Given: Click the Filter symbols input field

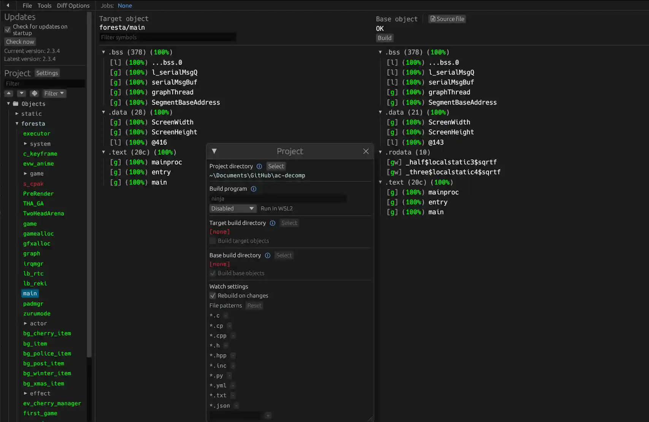Looking at the screenshot, I should [167, 37].
